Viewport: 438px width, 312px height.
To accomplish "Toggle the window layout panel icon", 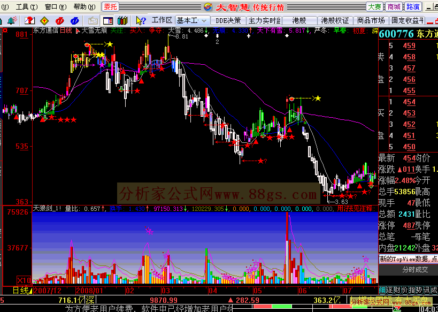I will point(108,20).
